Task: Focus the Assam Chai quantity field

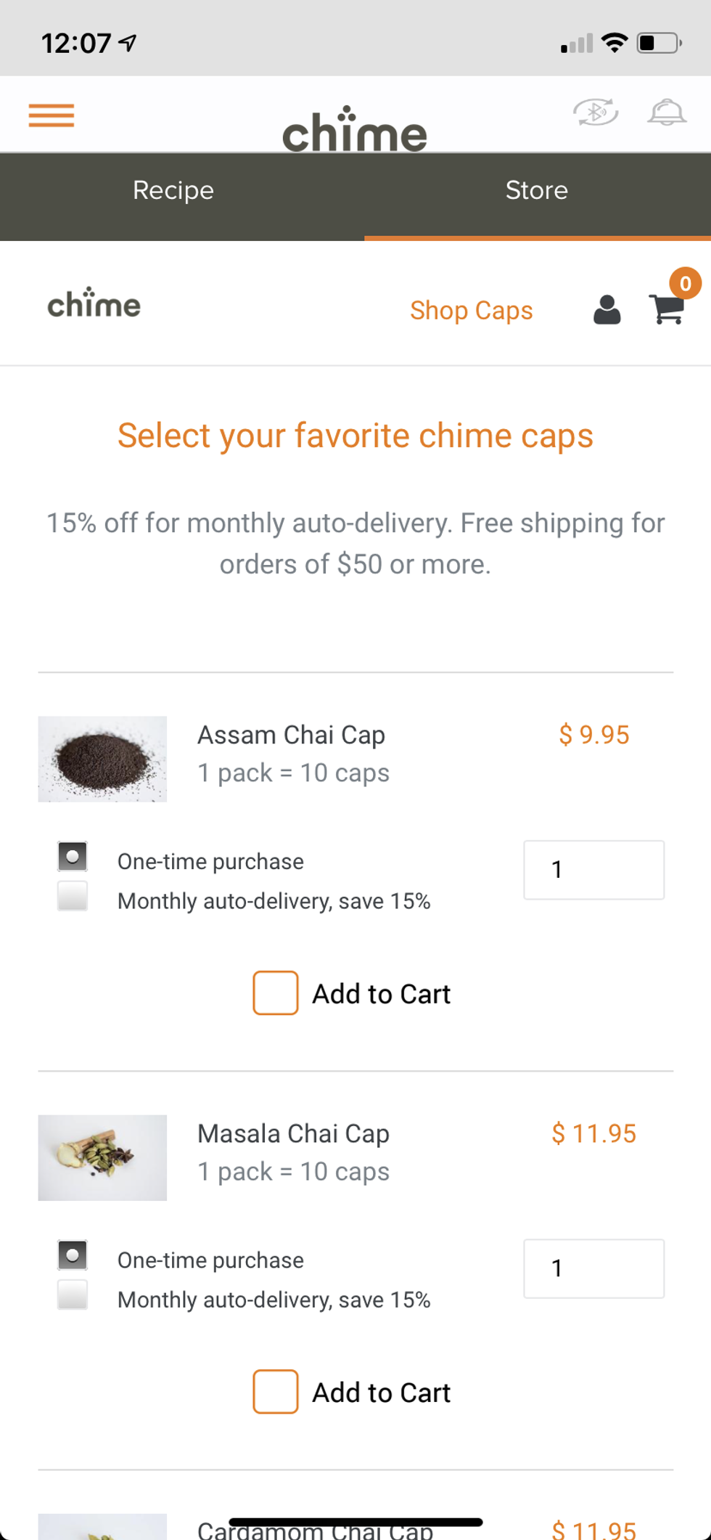Action: pyautogui.click(x=593, y=870)
